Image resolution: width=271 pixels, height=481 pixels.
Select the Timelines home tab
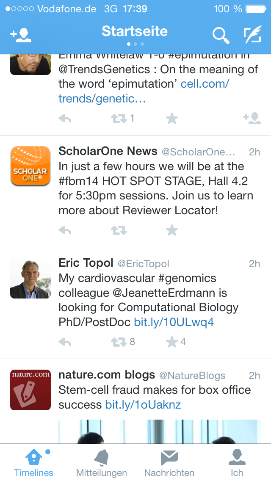[34, 463]
